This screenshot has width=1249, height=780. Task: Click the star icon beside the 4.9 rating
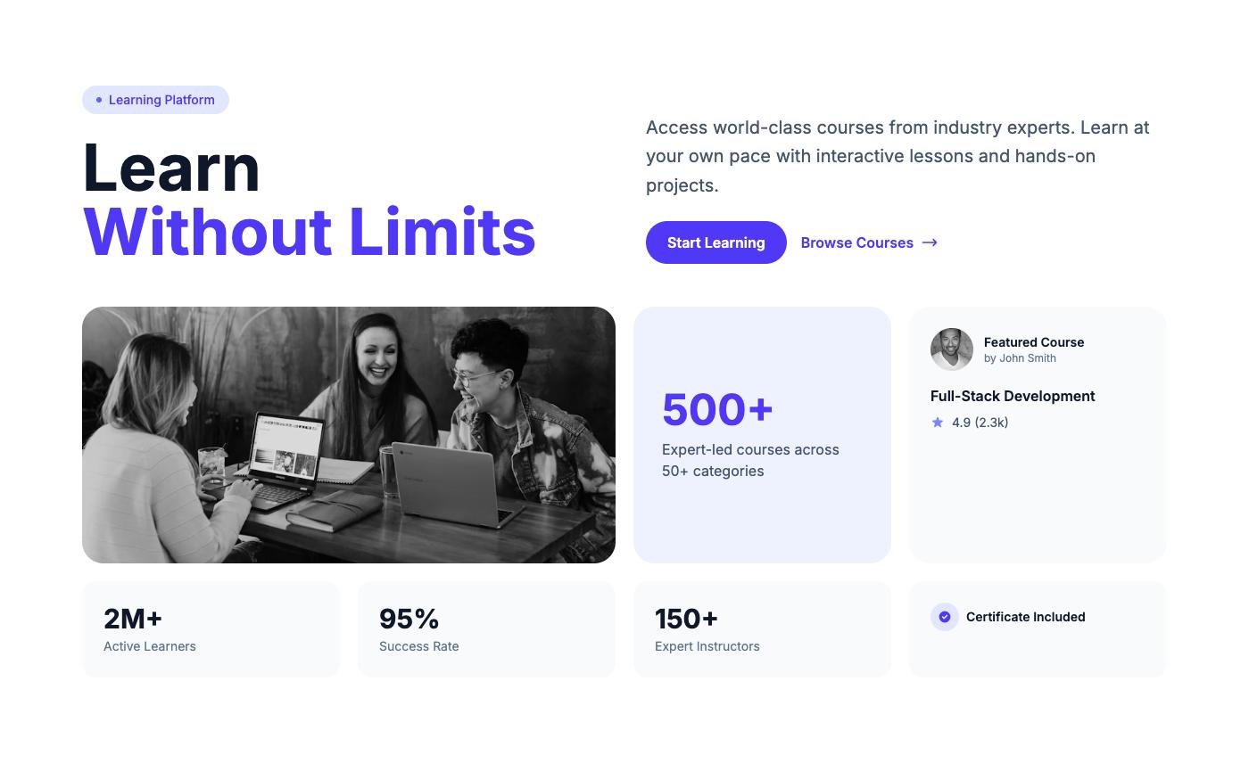(938, 423)
